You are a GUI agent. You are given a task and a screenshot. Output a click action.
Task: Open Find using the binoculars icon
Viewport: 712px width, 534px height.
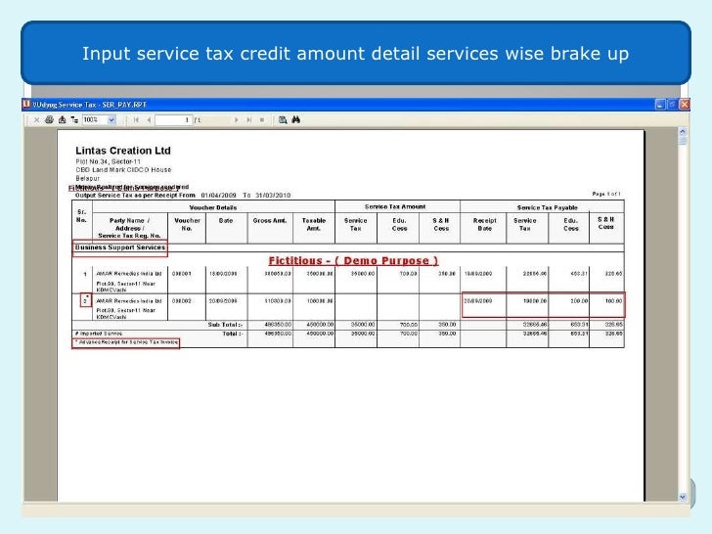[x=296, y=120]
